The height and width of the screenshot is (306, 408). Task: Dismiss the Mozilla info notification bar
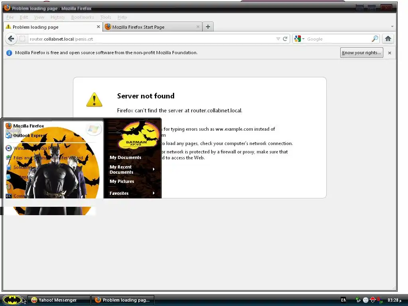(390, 53)
